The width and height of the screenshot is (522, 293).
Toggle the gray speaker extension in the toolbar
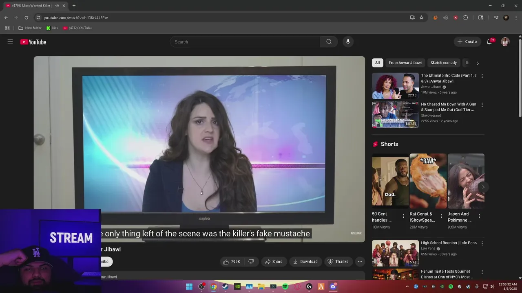[x=445, y=17]
